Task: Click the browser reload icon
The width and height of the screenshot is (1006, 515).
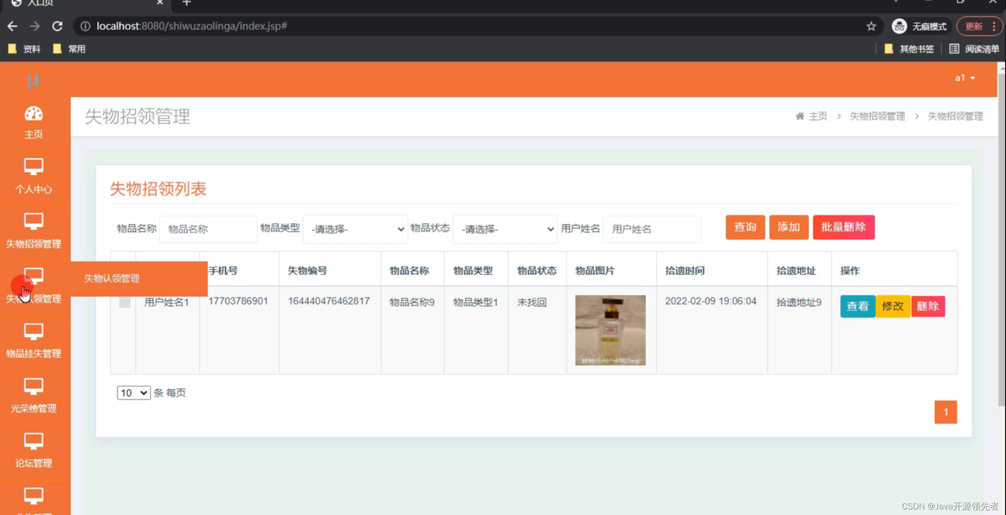Action: pos(57,26)
